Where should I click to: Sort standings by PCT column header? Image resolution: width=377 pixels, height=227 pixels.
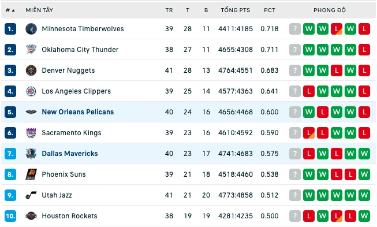[x=270, y=10]
